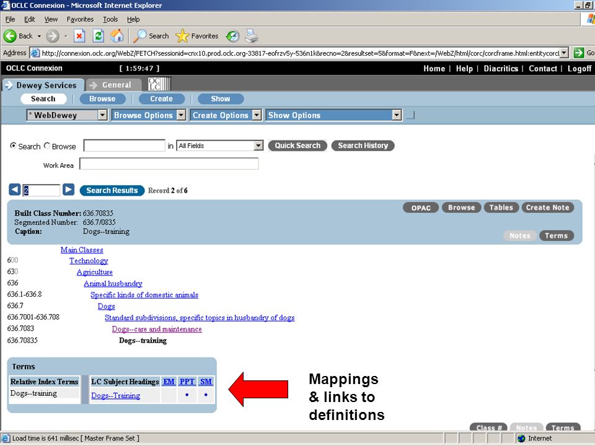
Task: Click the Terms button in record header
Action: pos(557,235)
